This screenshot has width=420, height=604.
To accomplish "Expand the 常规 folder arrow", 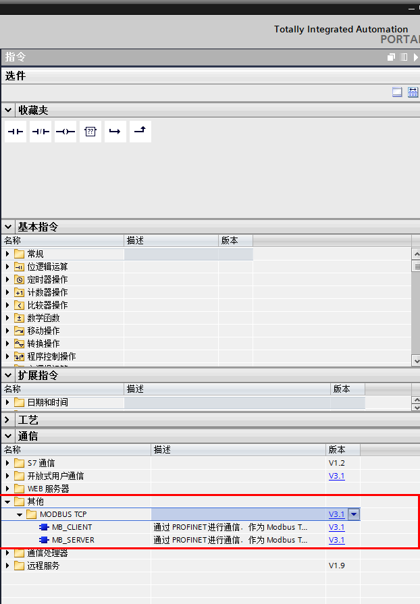I will [7, 254].
